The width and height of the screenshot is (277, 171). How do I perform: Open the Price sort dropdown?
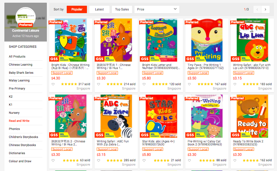[157, 9]
